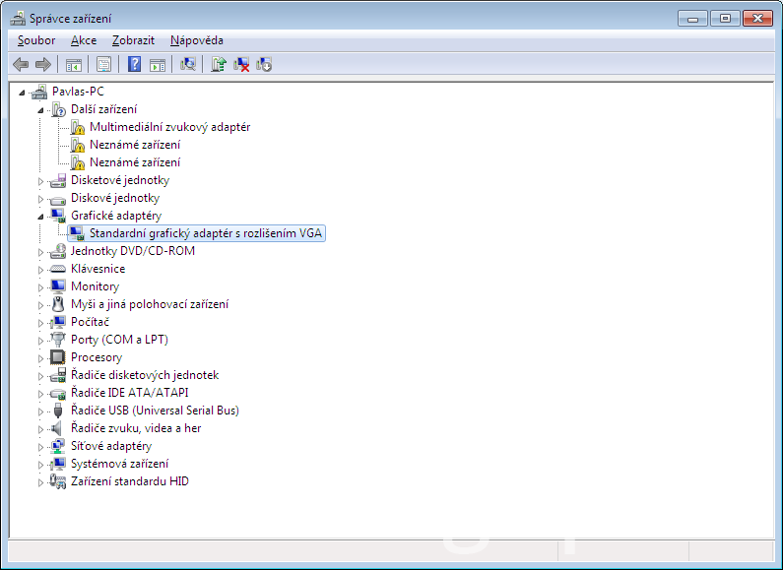Click the Disable device toolbar icon

click(264, 64)
